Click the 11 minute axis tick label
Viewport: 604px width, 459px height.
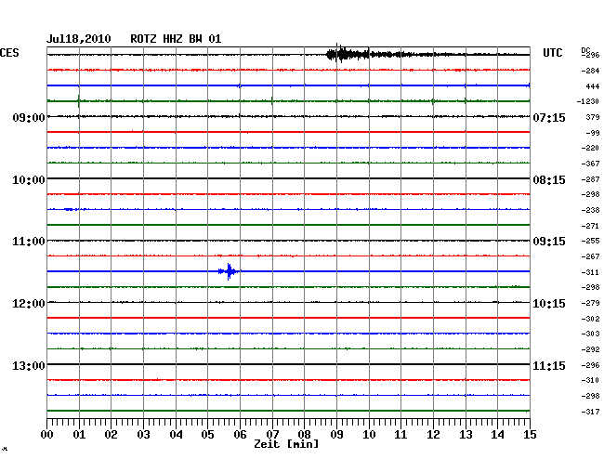click(400, 435)
